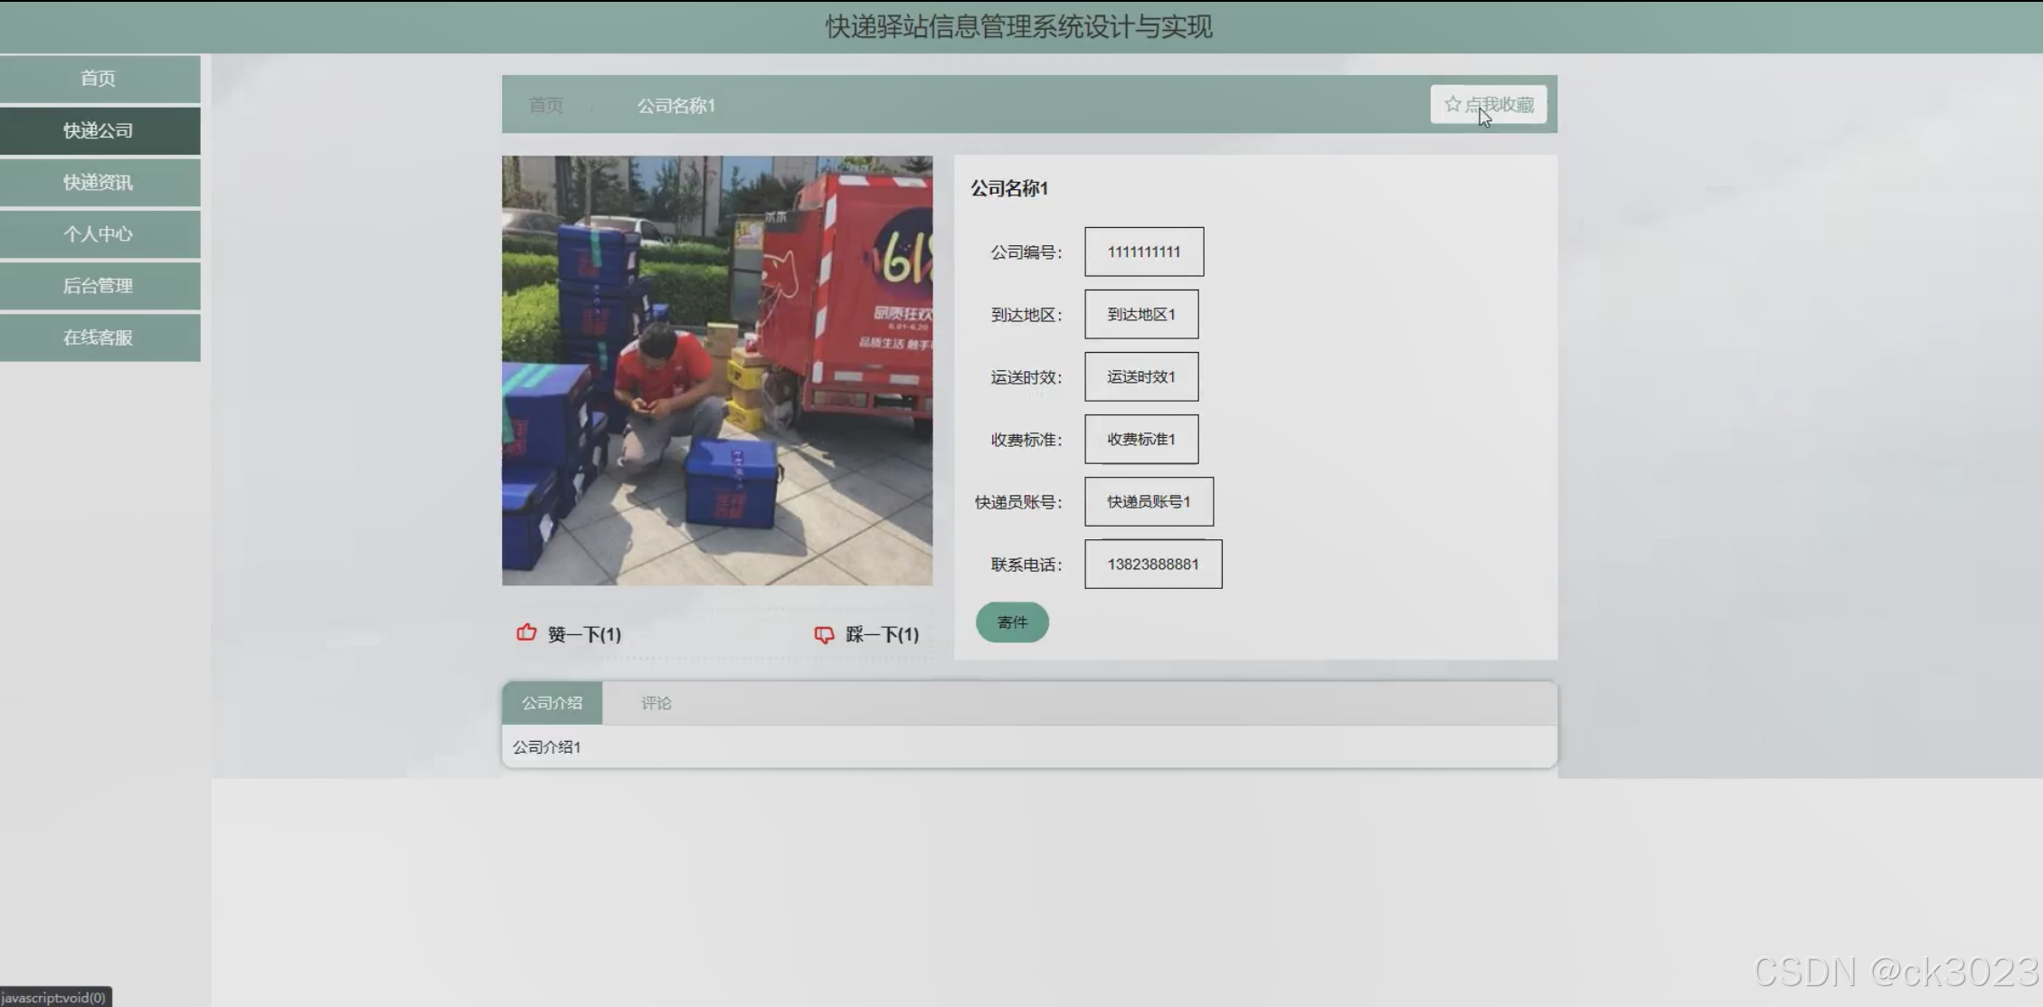Click the courier delivery photo
2043x1007 pixels.
point(716,370)
